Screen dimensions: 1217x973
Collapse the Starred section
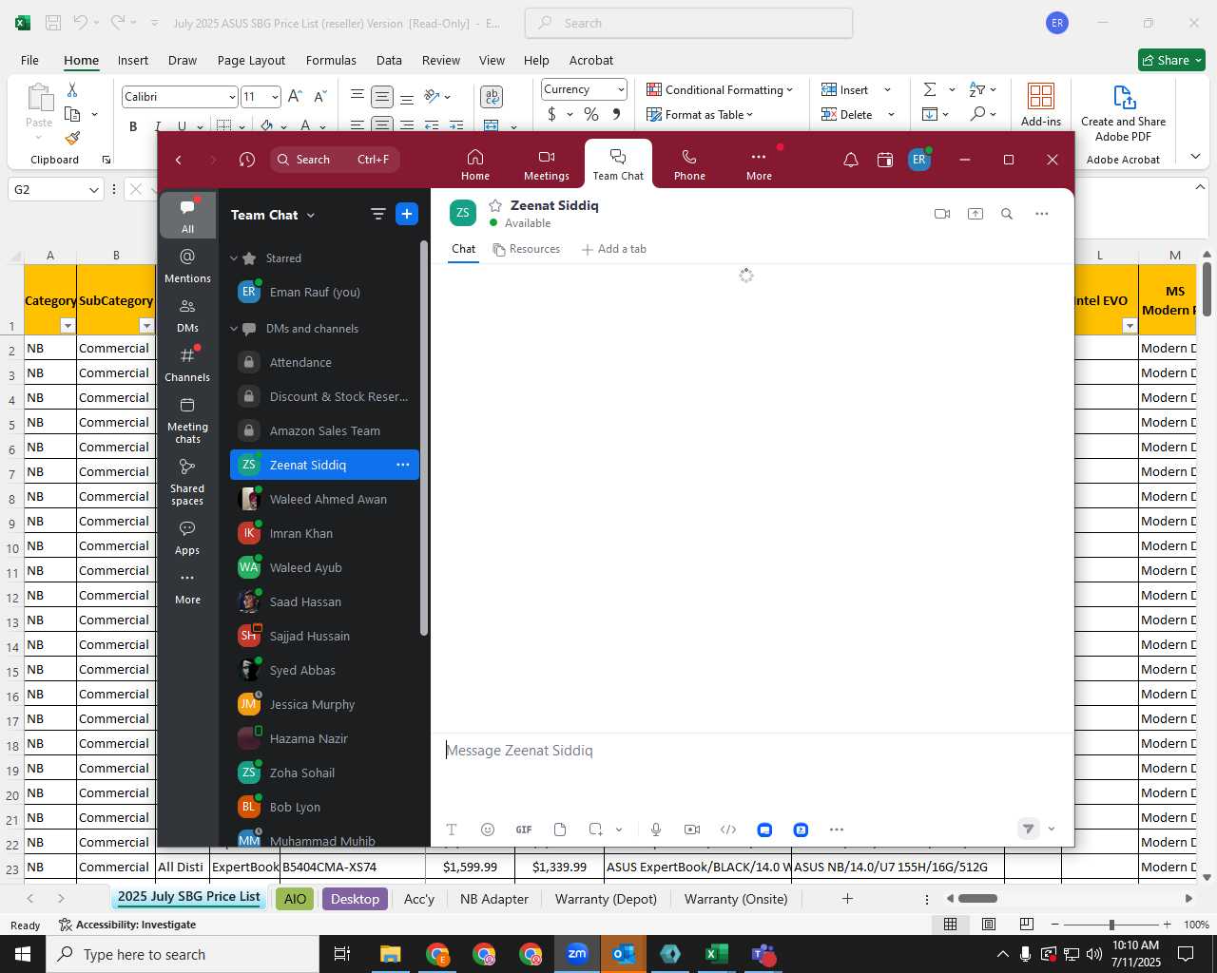tap(234, 258)
